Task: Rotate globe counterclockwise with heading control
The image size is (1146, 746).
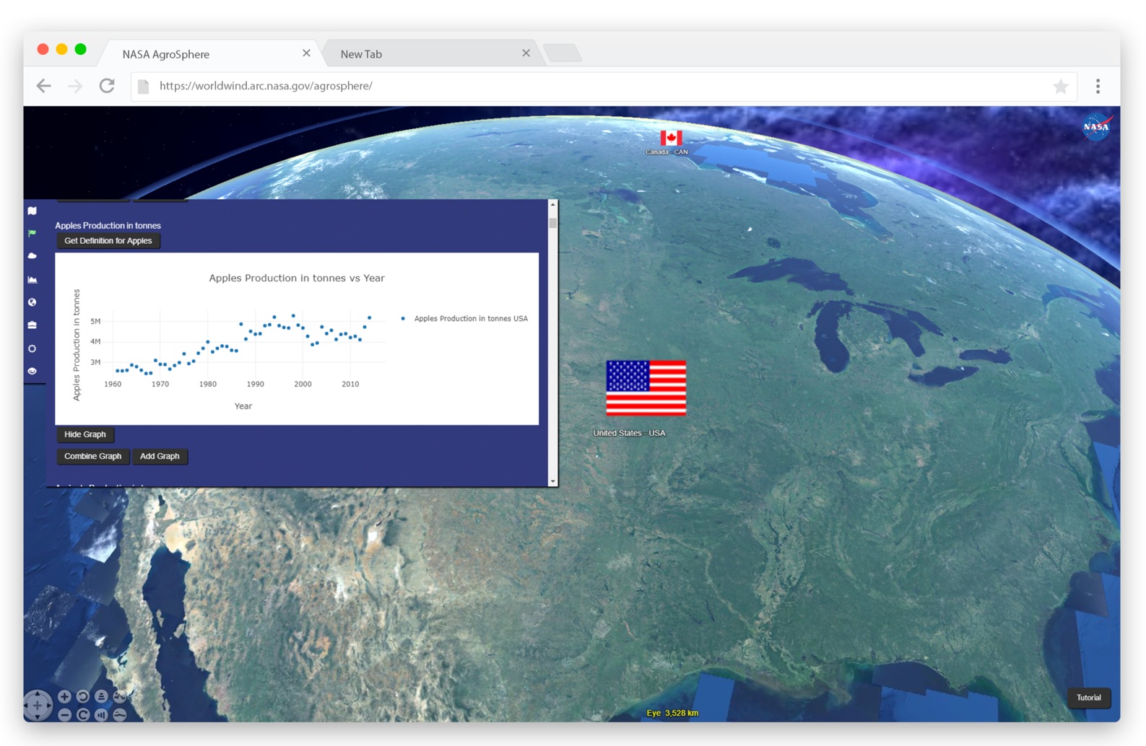Action: click(x=83, y=696)
